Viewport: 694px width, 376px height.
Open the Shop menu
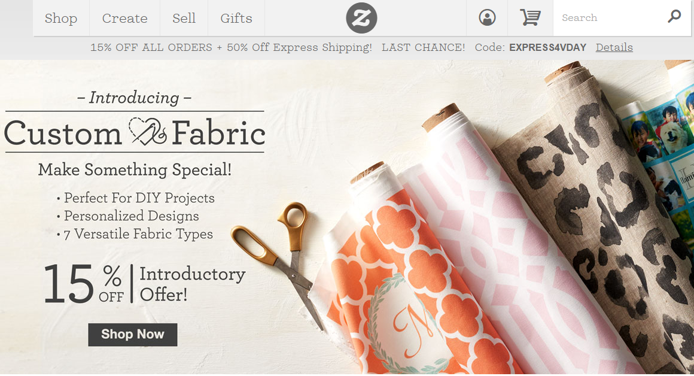pos(61,18)
